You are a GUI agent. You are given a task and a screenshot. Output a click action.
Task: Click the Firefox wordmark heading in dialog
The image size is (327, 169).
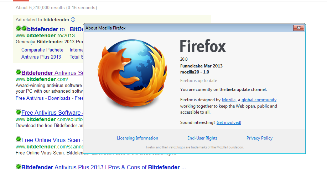coord(203,46)
